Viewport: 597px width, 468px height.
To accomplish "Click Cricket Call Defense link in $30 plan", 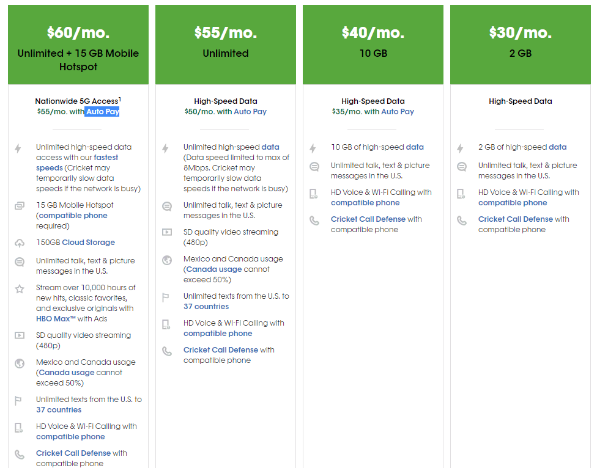I will 515,219.
